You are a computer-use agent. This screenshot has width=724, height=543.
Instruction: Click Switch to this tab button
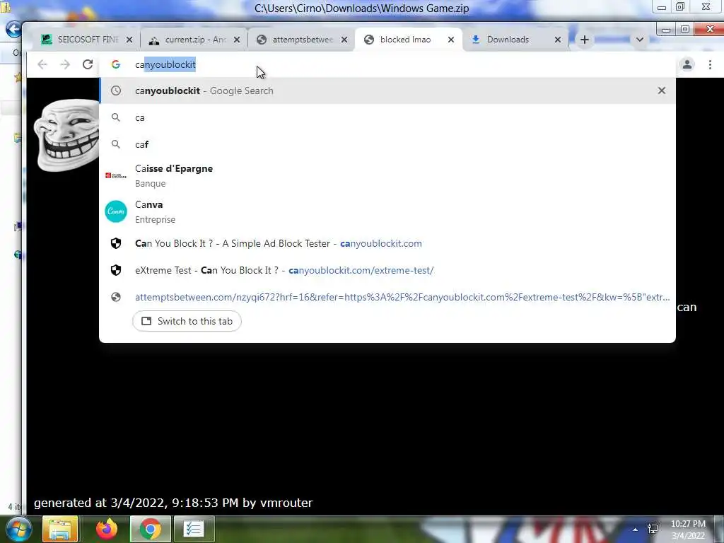coord(187,321)
